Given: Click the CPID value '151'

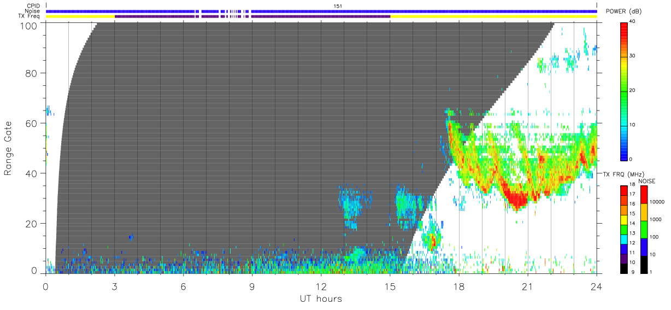Looking at the screenshot, I should click(x=338, y=6).
